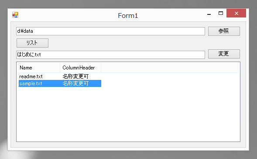Focus the new filename field with はじめに.txt

pos(110,55)
